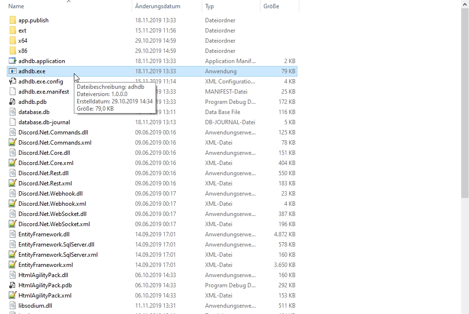
Task: Select file name Discord.Net.WebSocket.dll
Action: tap(52, 214)
